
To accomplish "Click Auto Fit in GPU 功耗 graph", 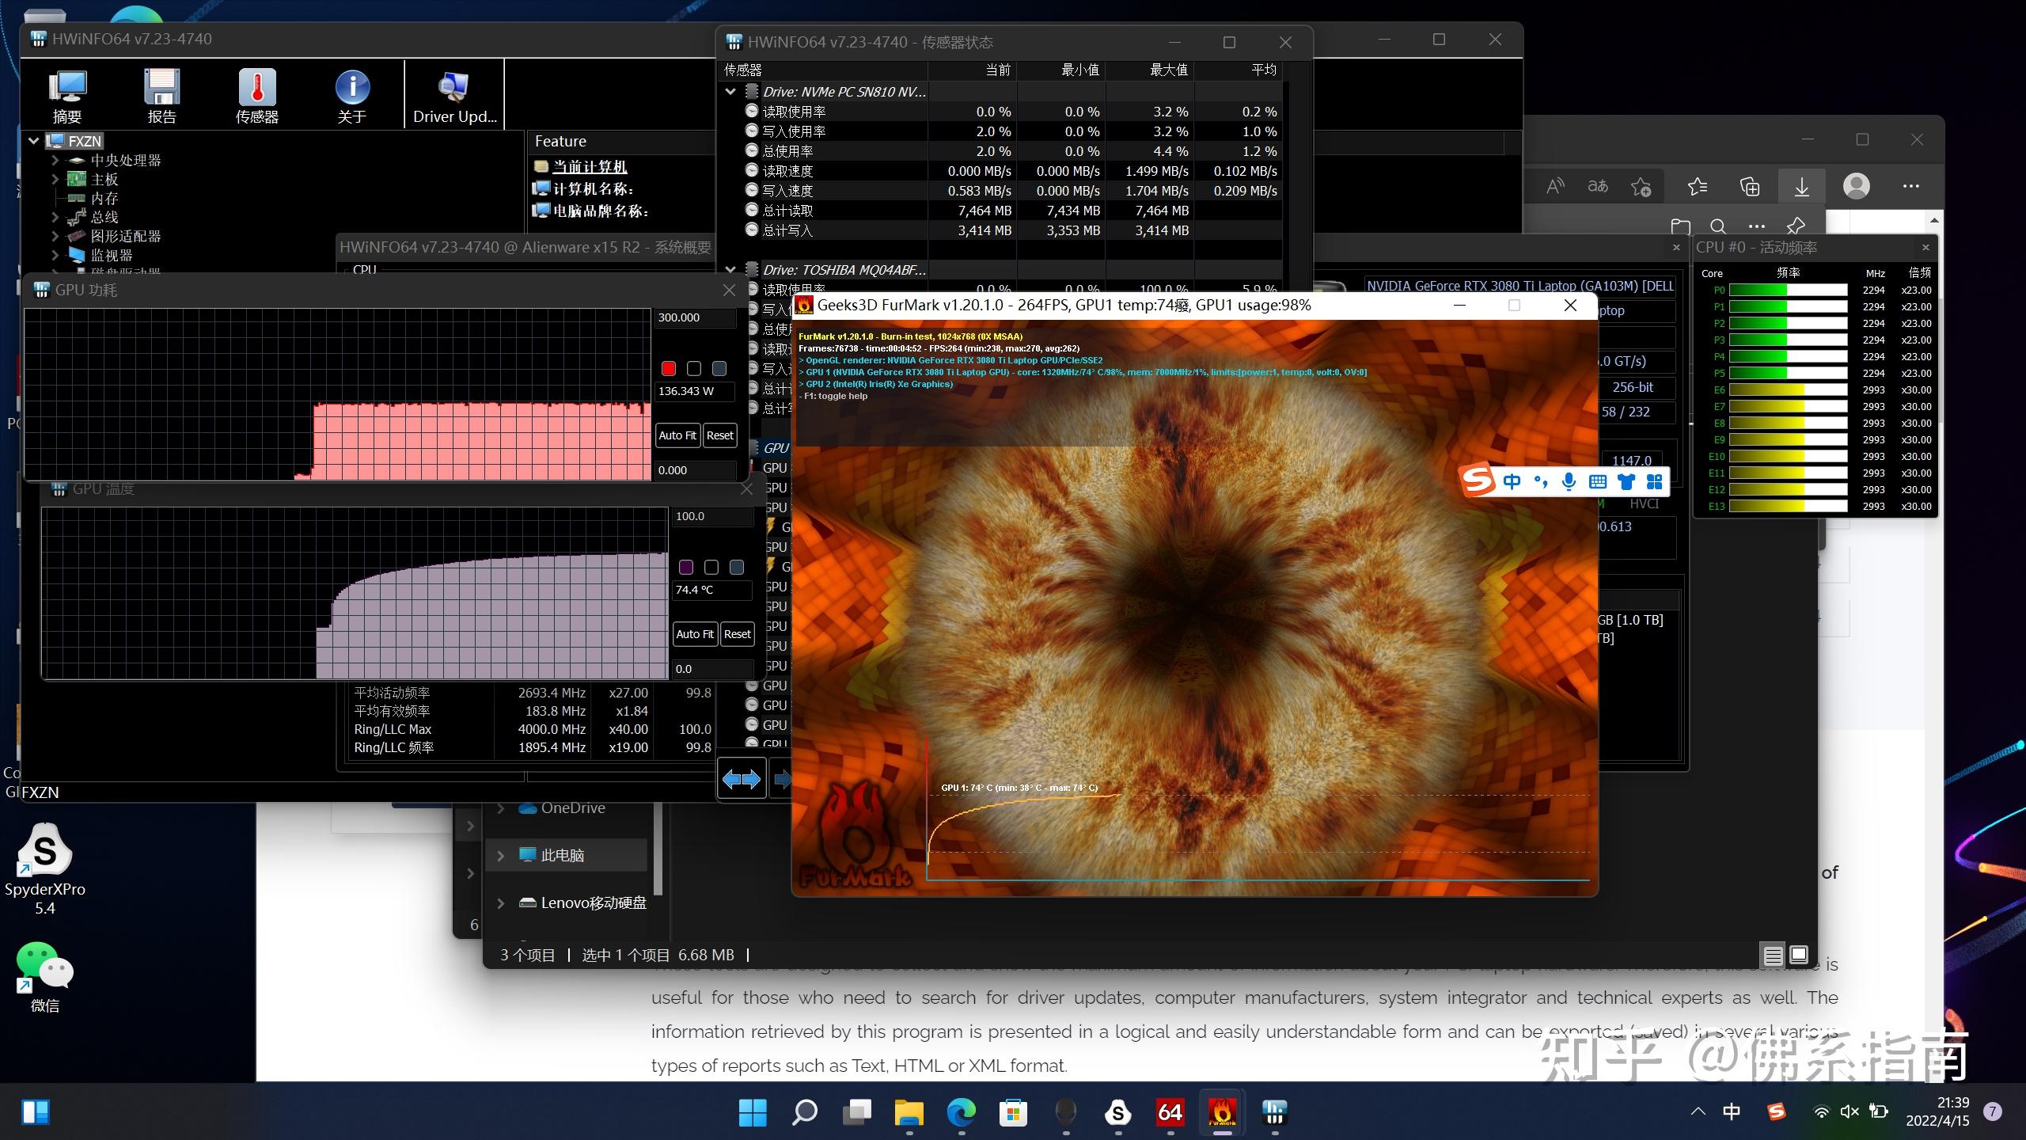I will tap(677, 435).
